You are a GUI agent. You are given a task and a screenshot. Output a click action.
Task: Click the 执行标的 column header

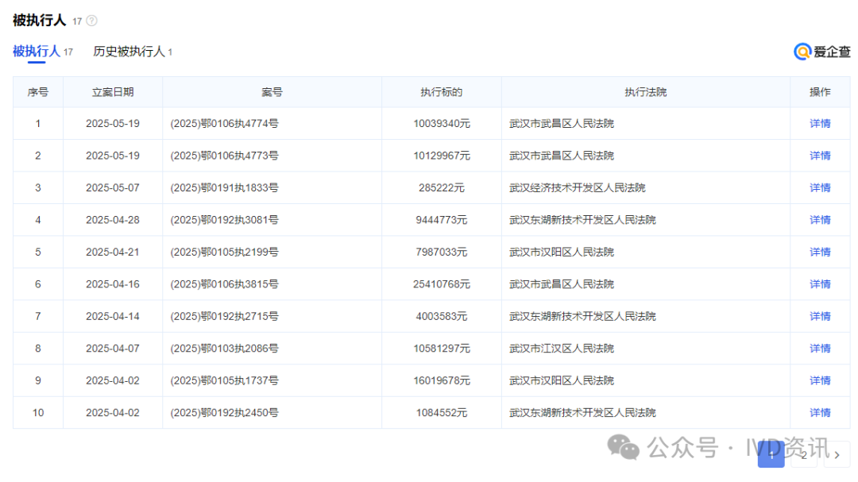pos(441,92)
